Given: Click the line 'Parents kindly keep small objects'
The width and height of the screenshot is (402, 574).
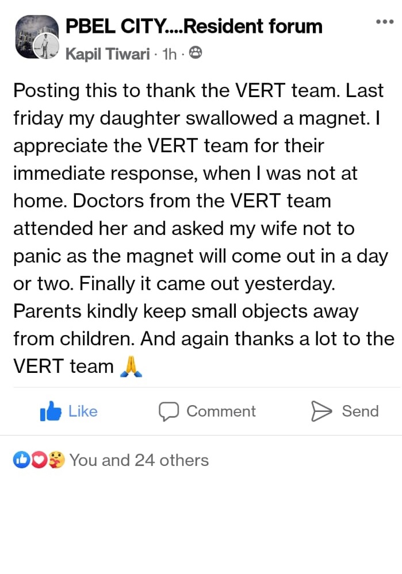Looking at the screenshot, I should 185,311.
